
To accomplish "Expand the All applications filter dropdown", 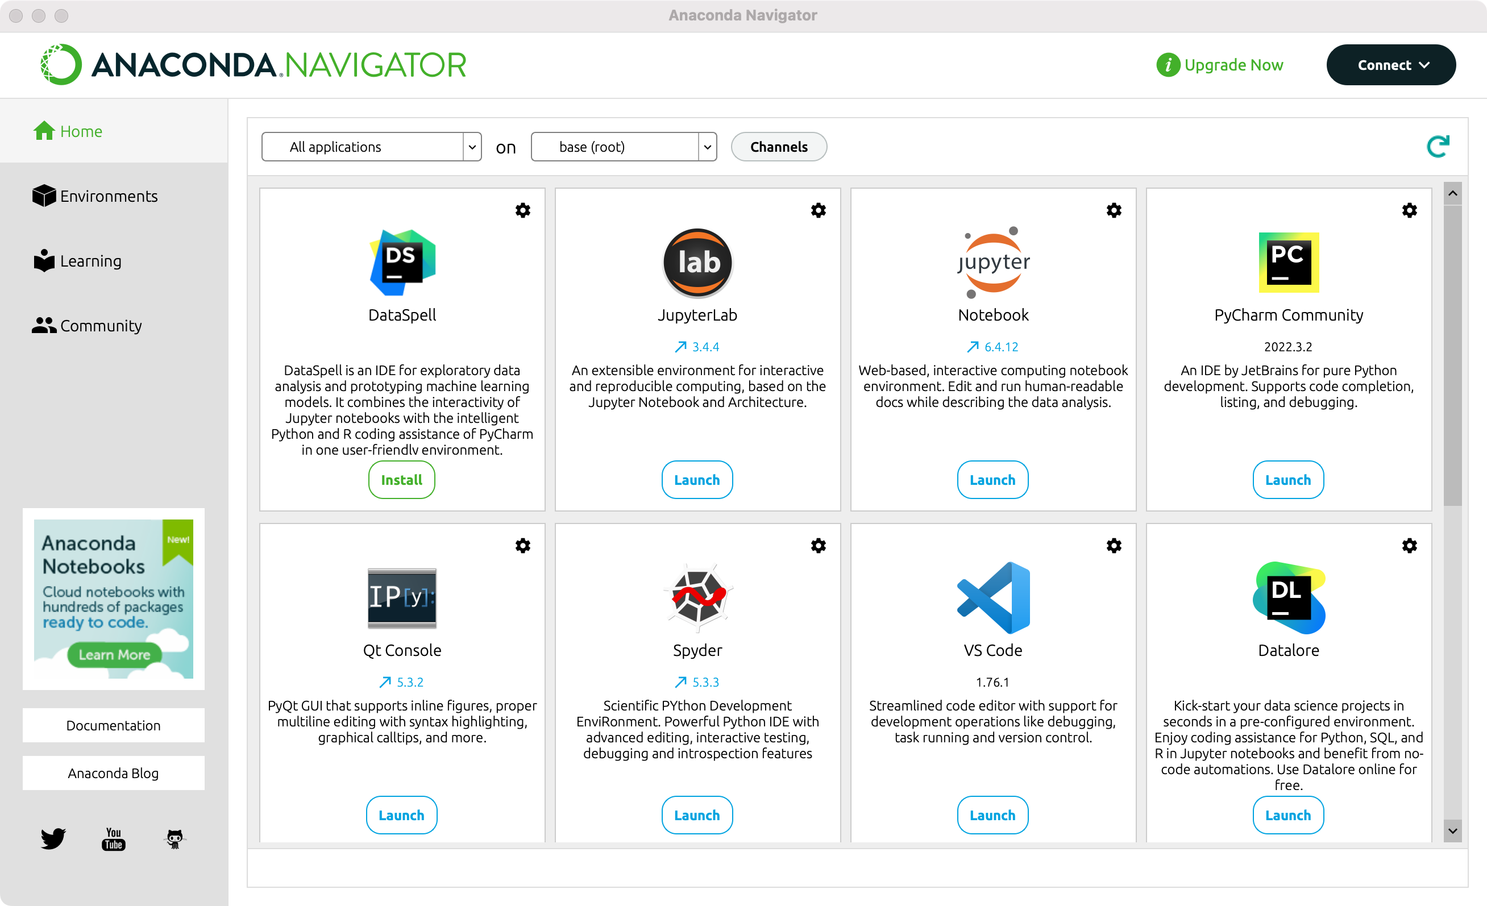I will (x=371, y=147).
